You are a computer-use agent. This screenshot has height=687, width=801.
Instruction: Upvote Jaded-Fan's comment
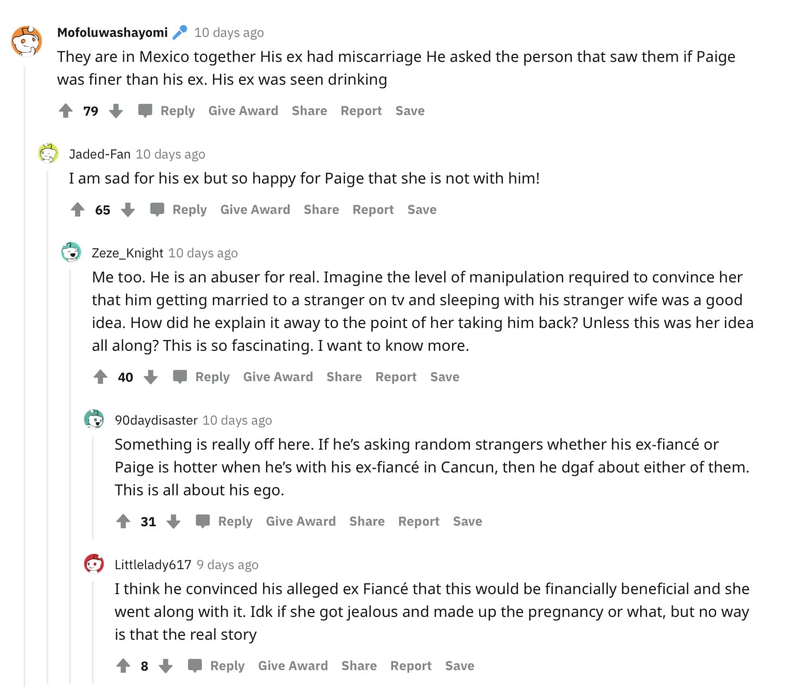point(78,210)
